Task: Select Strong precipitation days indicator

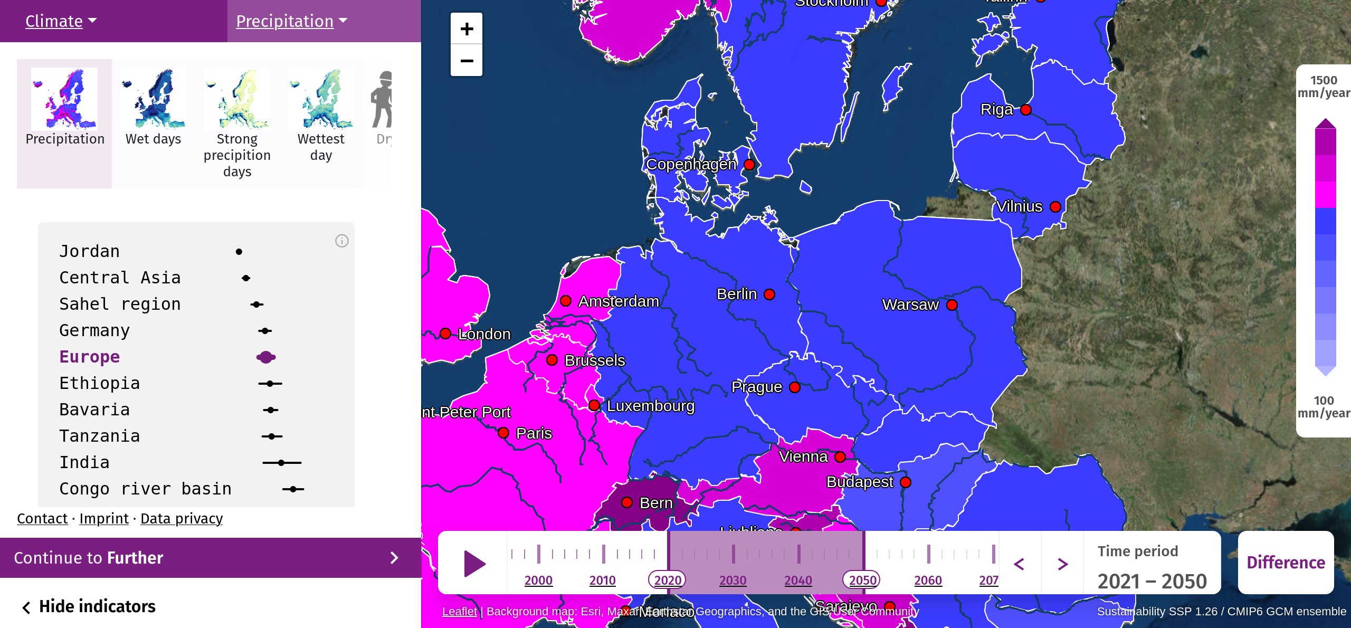Action: 237,123
